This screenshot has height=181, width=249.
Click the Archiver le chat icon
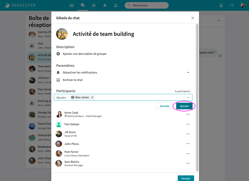(58, 80)
